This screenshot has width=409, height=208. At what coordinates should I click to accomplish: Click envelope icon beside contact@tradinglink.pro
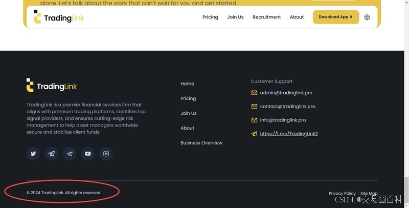[254, 107]
